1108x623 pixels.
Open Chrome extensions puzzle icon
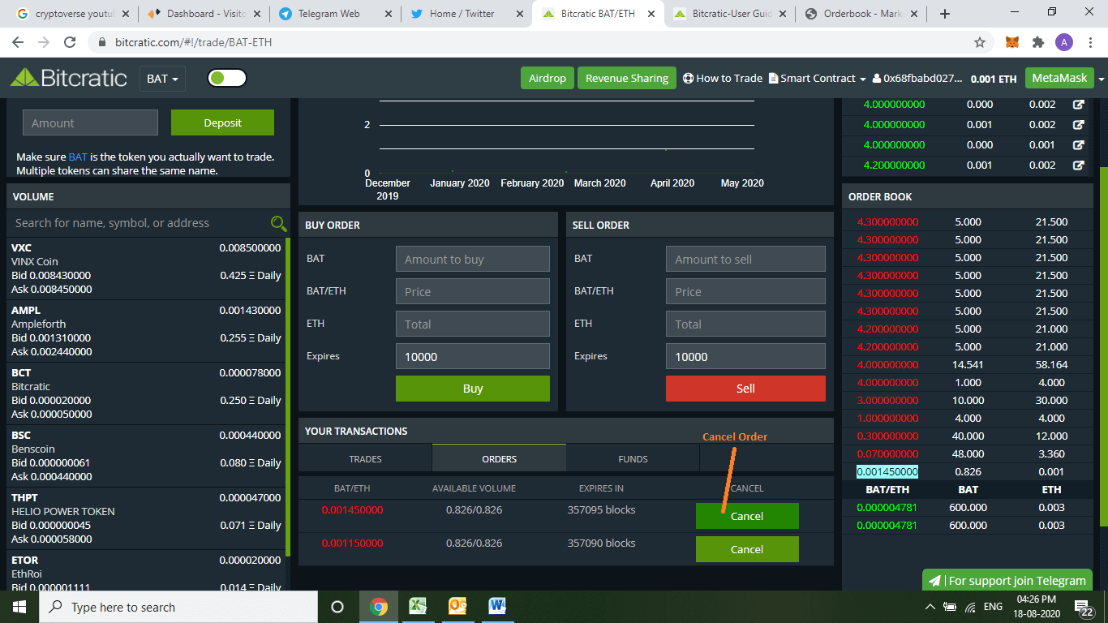click(x=1037, y=42)
